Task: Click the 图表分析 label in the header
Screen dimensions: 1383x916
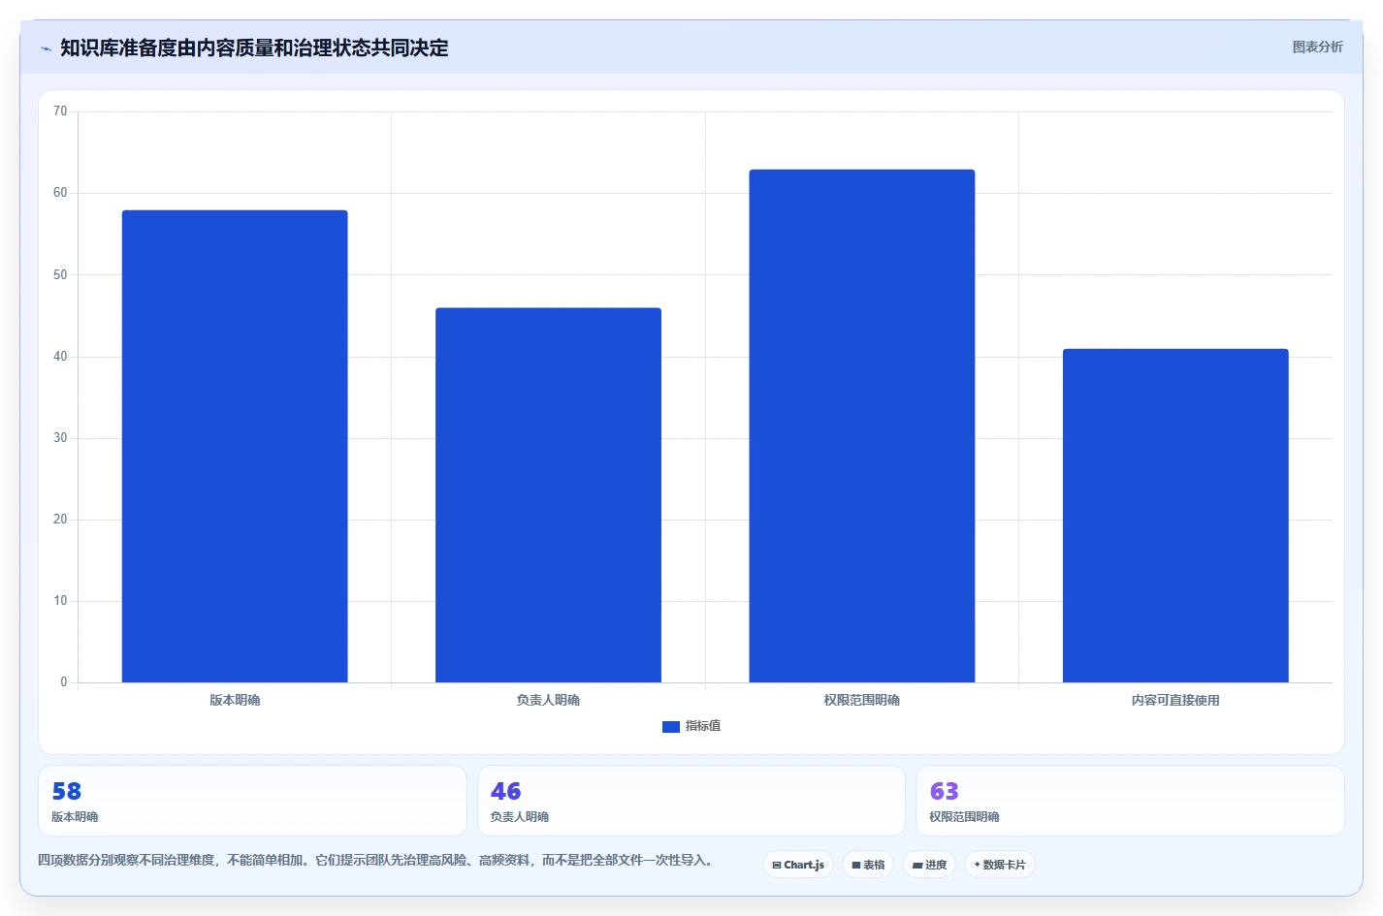Action: (x=1317, y=47)
